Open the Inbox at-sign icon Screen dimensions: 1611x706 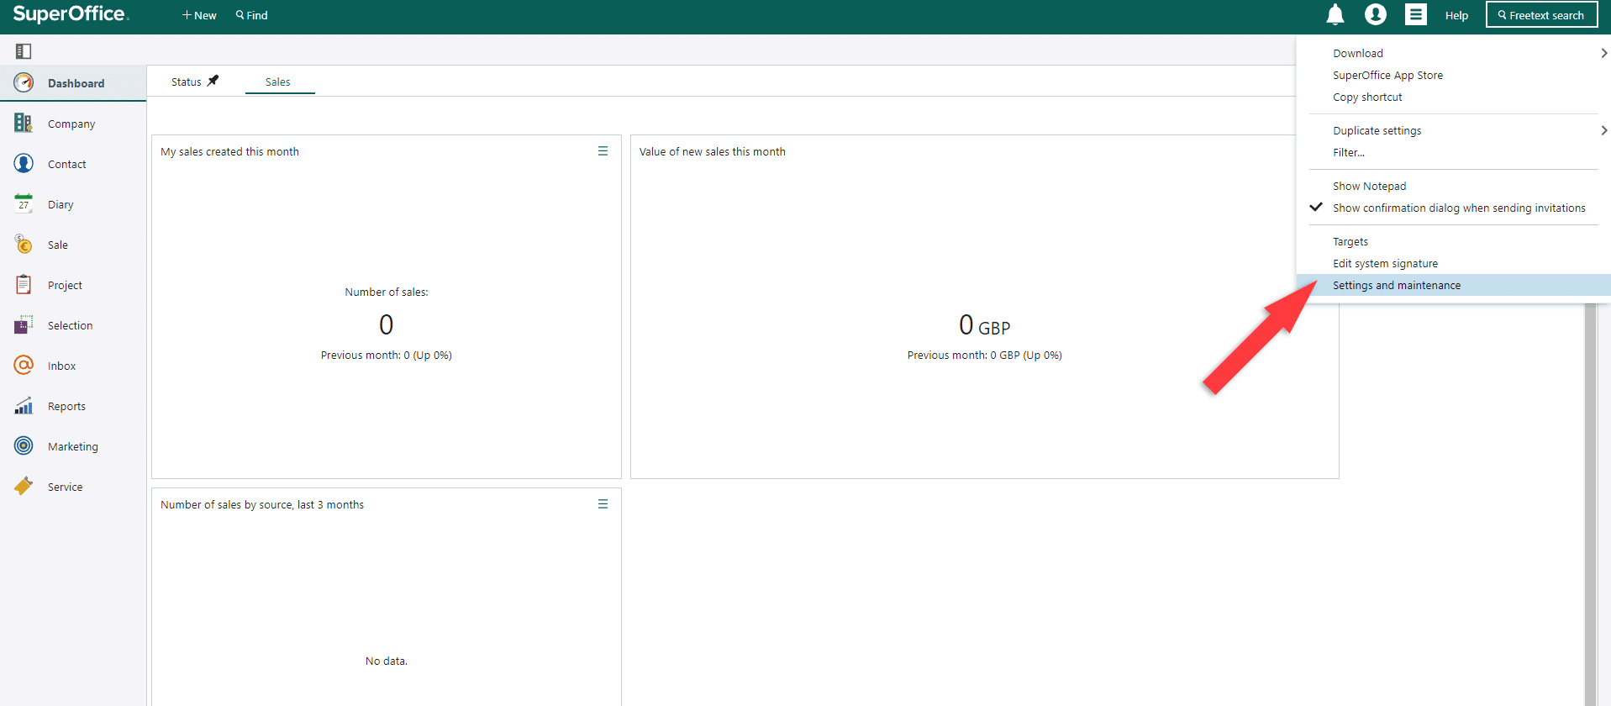tap(24, 366)
